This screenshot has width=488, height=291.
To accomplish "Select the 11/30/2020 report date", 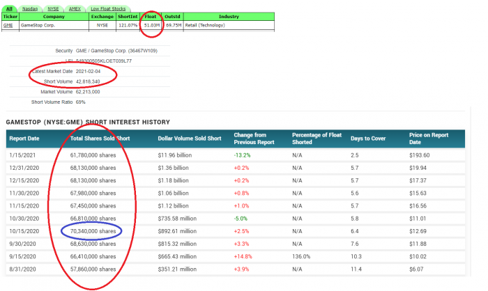I will (24, 194).
